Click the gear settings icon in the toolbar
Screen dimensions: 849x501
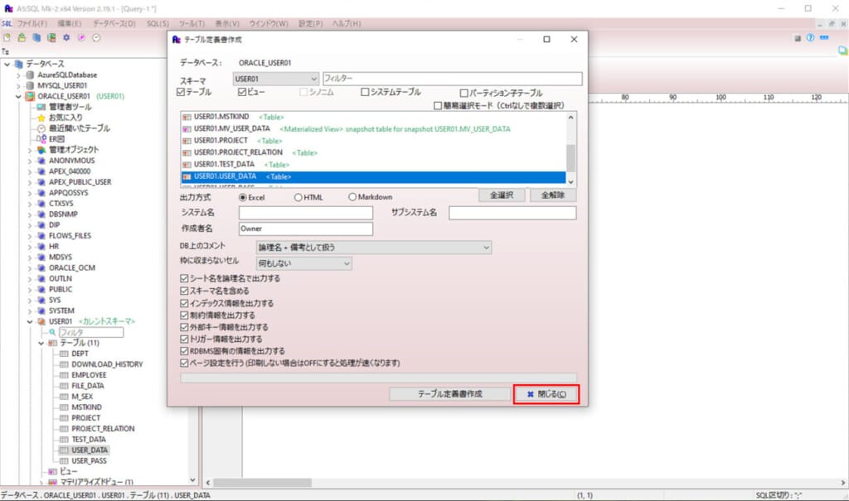(x=67, y=38)
